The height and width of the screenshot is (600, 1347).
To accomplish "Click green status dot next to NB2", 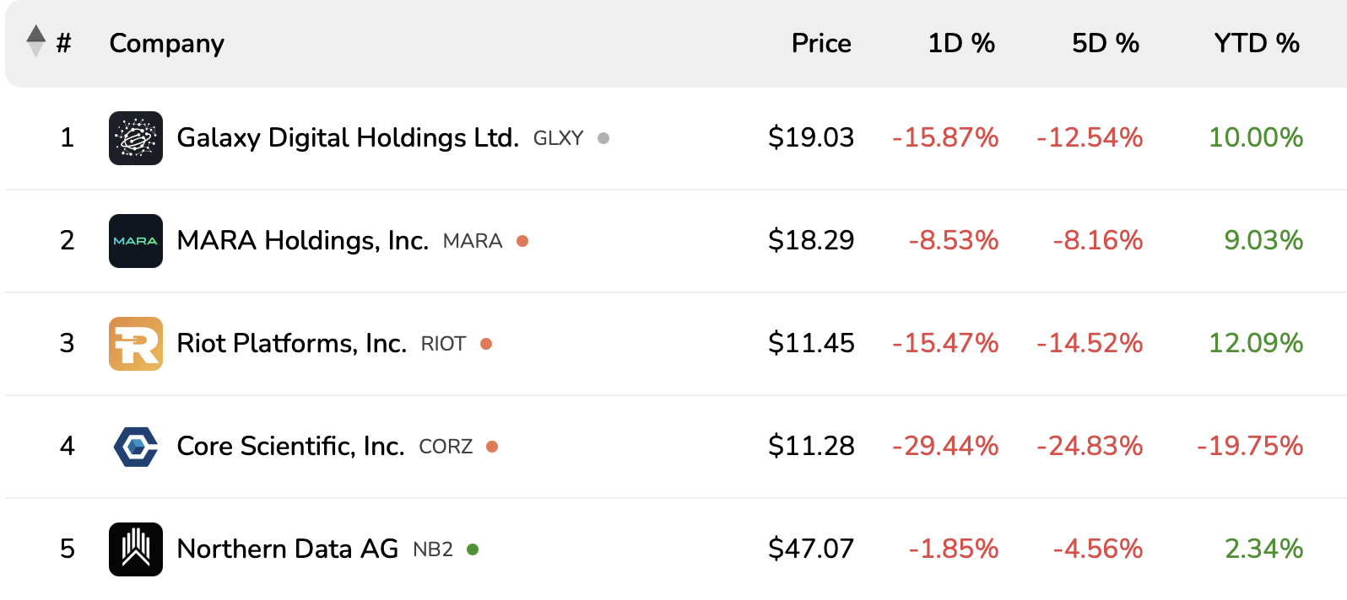I will [473, 549].
